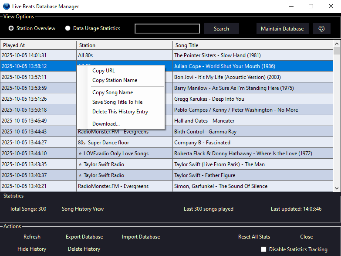Open the Download... menu option
The image size is (341, 256).
[x=106, y=124]
